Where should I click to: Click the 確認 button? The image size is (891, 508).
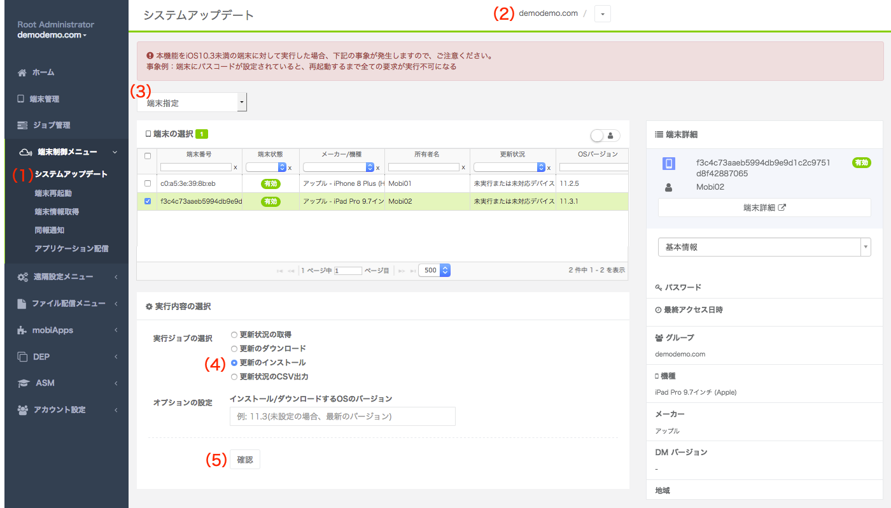coord(244,460)
